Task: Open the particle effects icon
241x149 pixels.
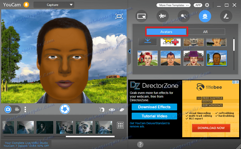Action: 163,16
